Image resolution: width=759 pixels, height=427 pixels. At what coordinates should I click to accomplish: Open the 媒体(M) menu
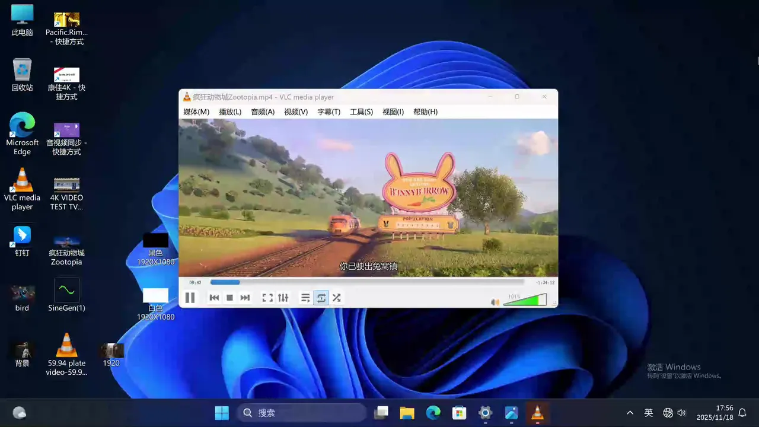coord(196,111)
